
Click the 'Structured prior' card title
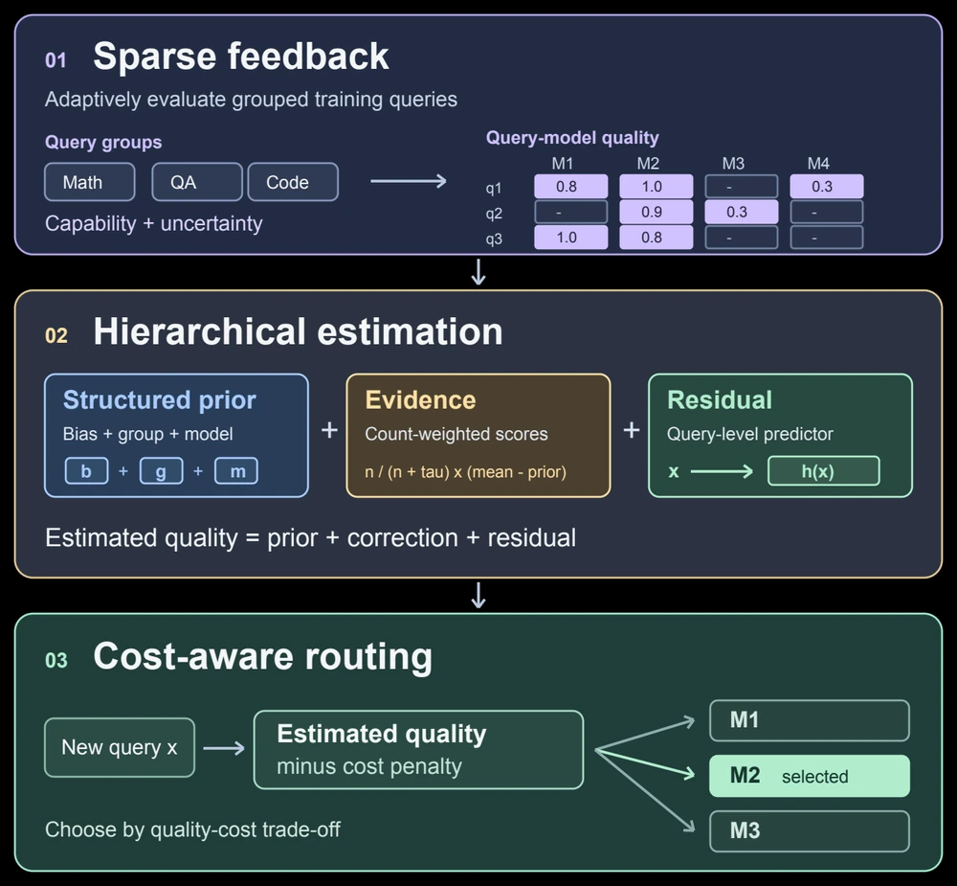159,400
